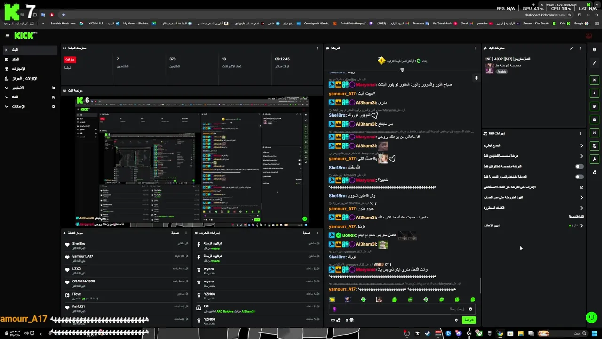Open the YouTube Music bookmark in the bookmarks bar
This screenshot has width=602, height=339.
[444, 23]
